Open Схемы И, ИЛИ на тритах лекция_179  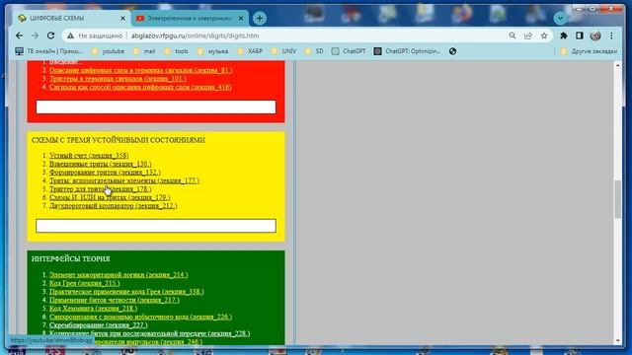[x=110, y=197]
